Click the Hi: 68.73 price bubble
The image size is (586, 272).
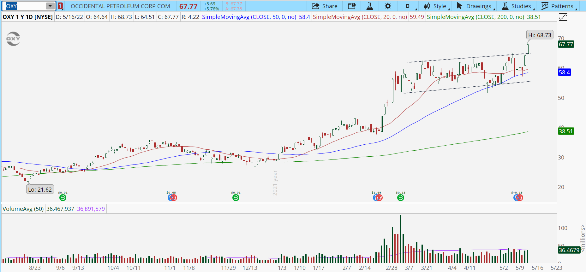tap(540, 35)
